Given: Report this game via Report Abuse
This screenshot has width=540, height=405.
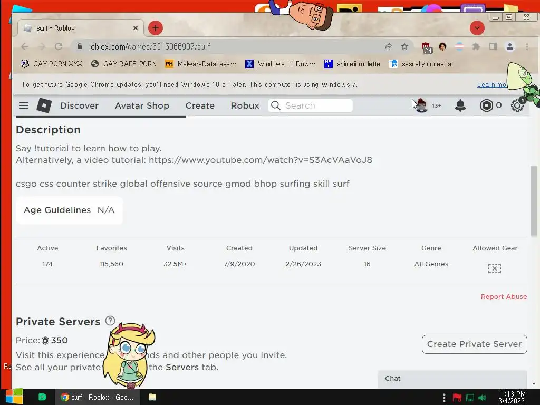Looking at the screenshot, I should (504, 297).
